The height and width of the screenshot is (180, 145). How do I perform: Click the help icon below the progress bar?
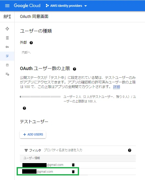pyautogui.click(x=24, y=108)
